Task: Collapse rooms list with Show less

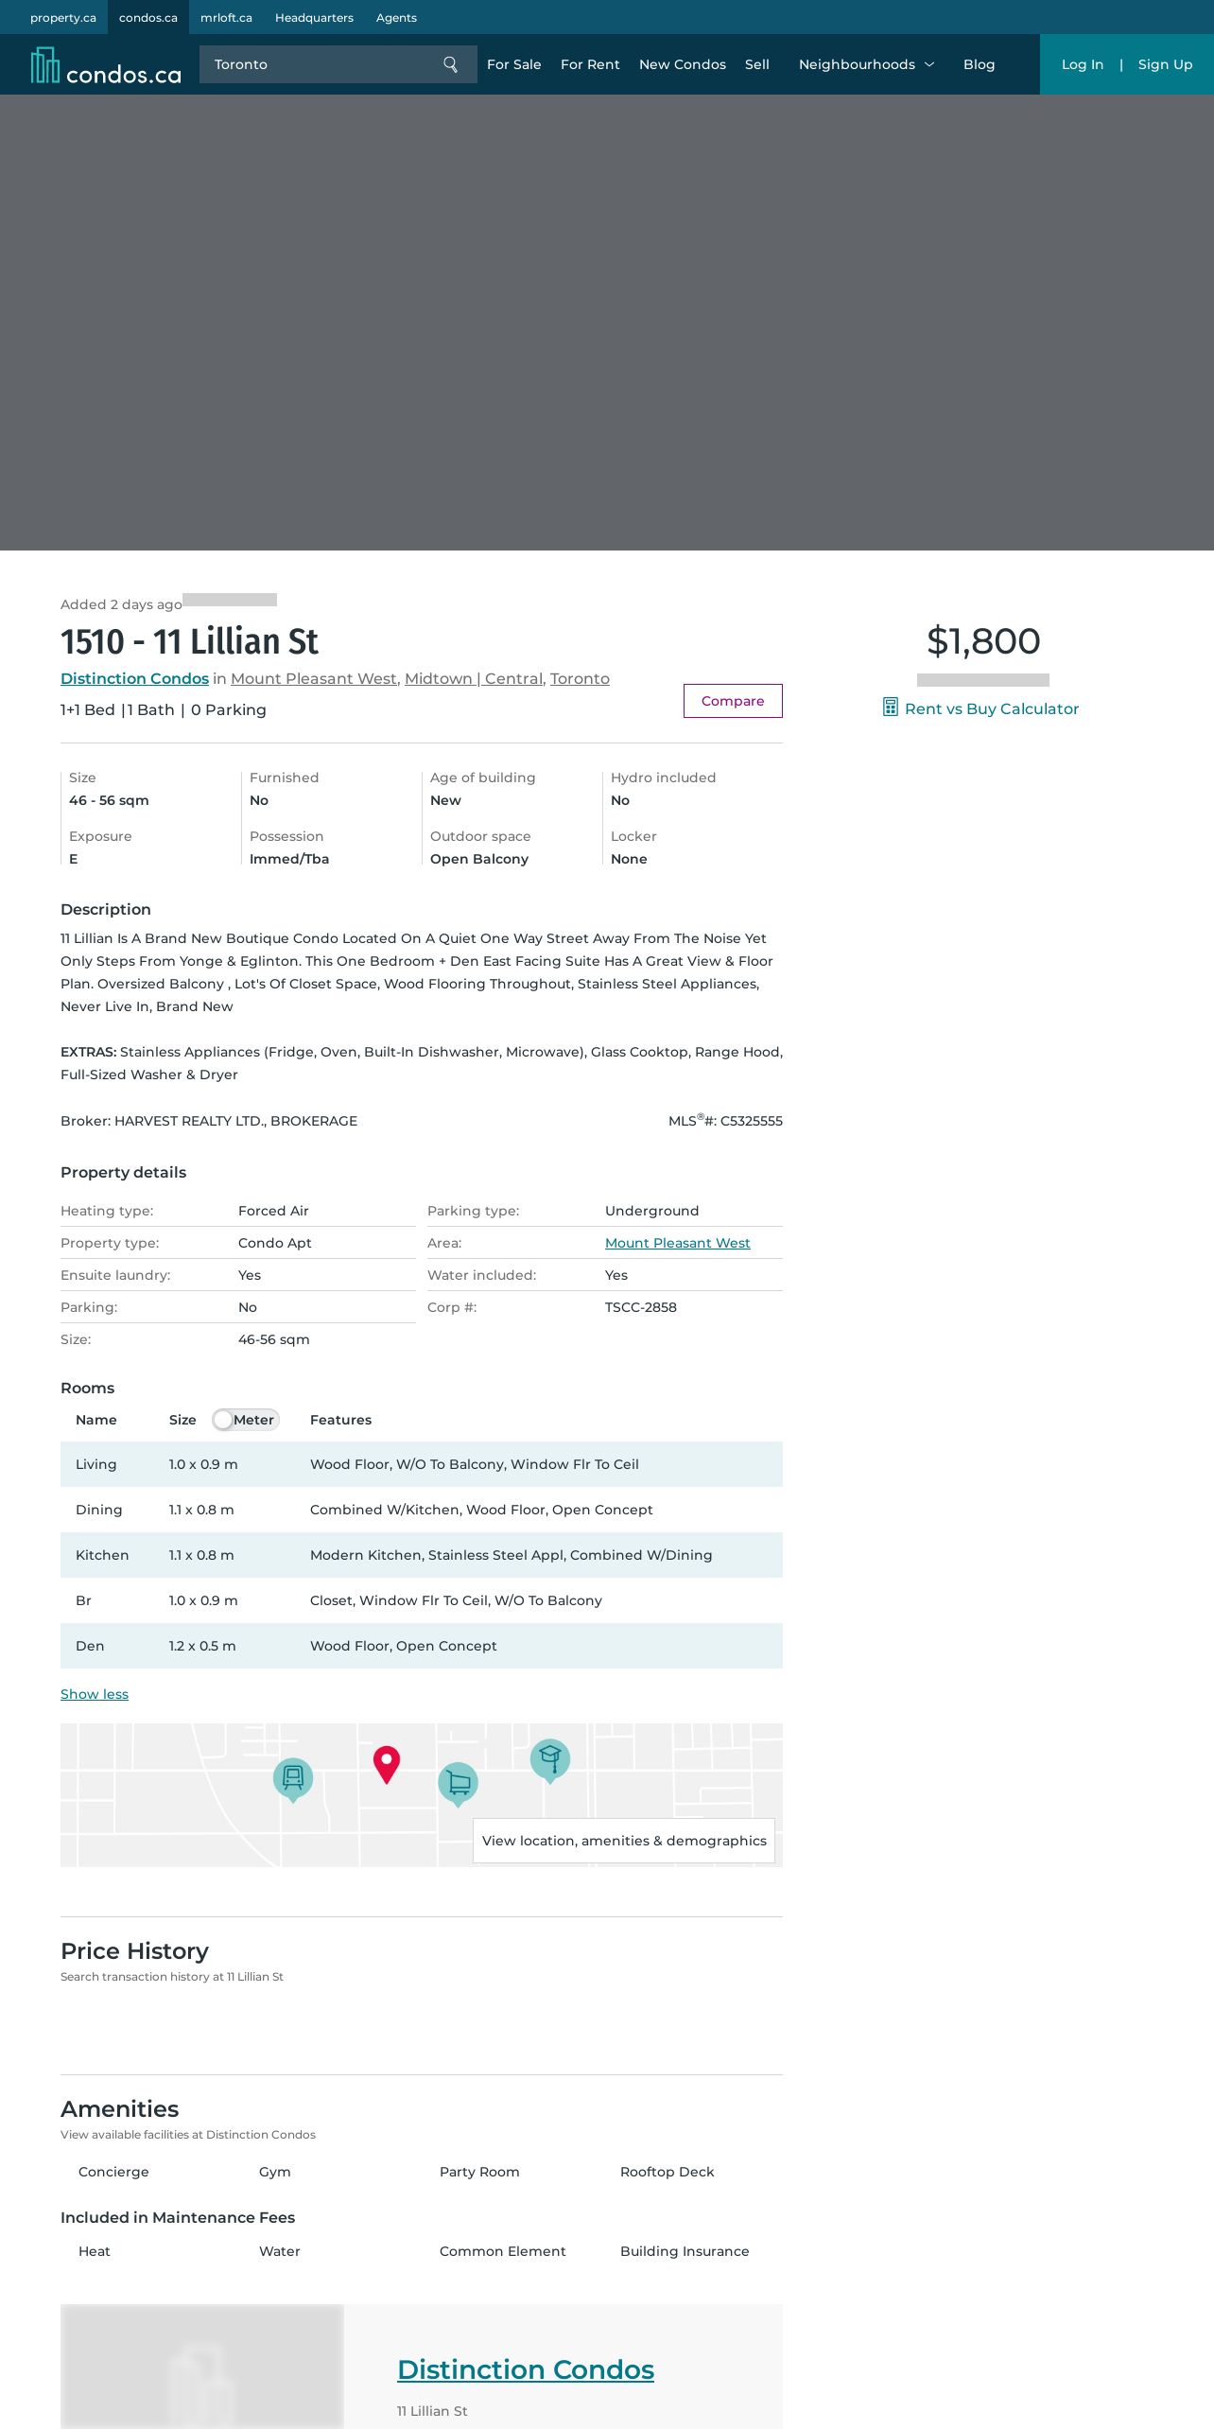Action: 95,1694
